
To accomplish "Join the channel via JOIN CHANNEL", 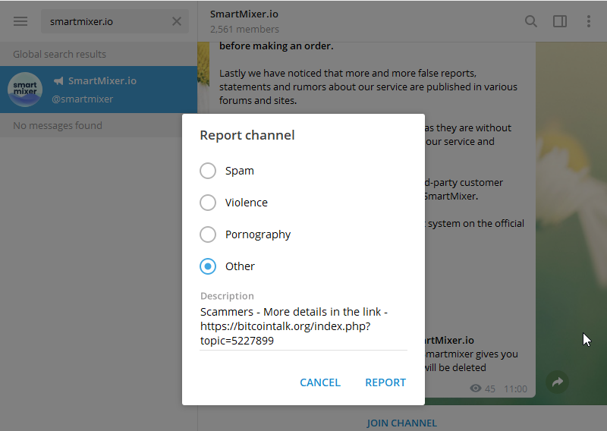I will tap(402, 423).
